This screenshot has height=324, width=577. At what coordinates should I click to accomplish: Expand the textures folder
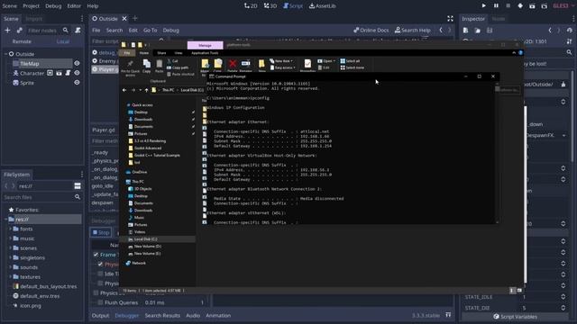[x=10, y=276]
